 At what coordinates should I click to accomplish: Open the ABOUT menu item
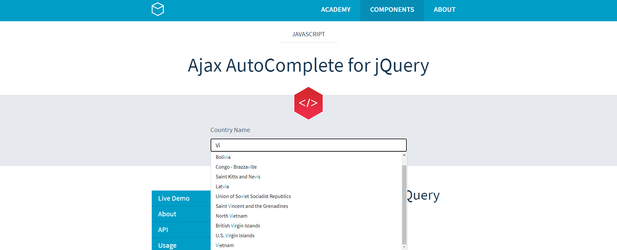(444, 10)
